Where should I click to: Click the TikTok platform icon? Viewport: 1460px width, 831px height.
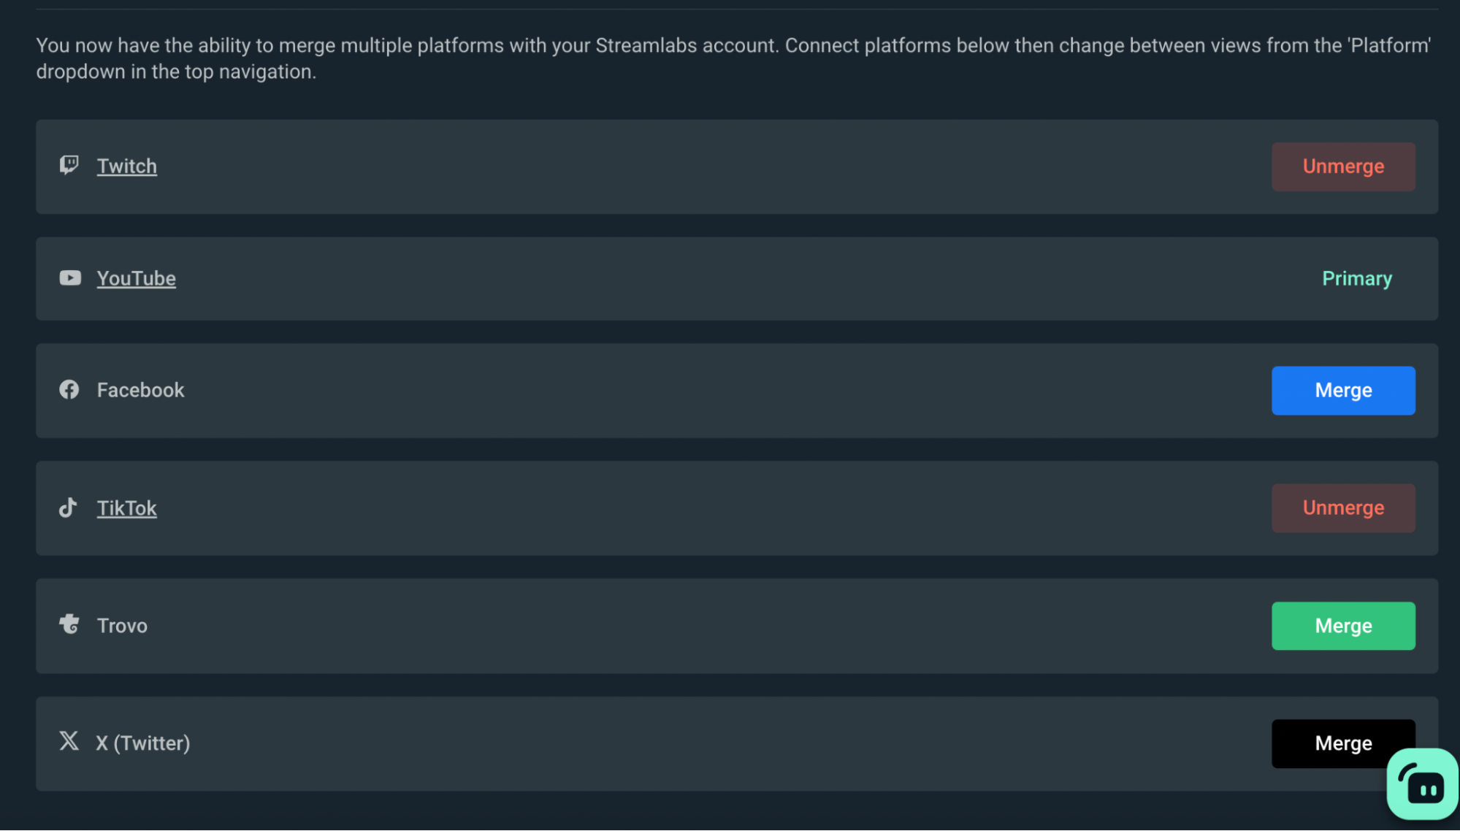pos(69,508)
